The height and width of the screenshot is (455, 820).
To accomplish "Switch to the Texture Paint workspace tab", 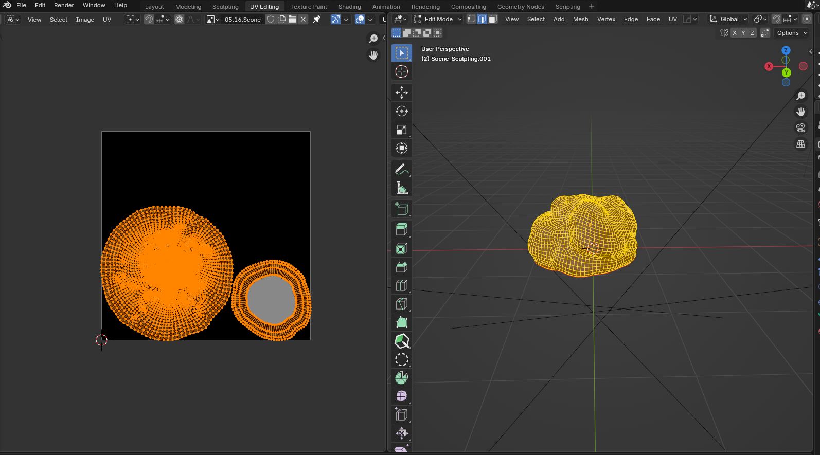I will [x=308, y=7].
